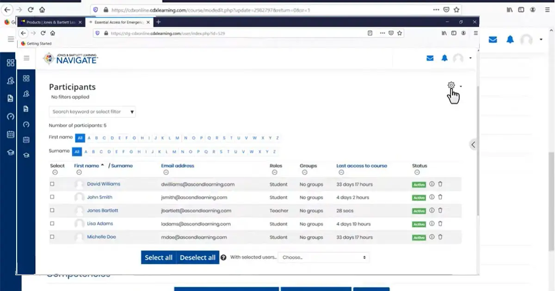This screenshot has height=291, width=555.
Task: Switch to the 'Products | Jones & Bartlett' tab
Action: point(48,22)
